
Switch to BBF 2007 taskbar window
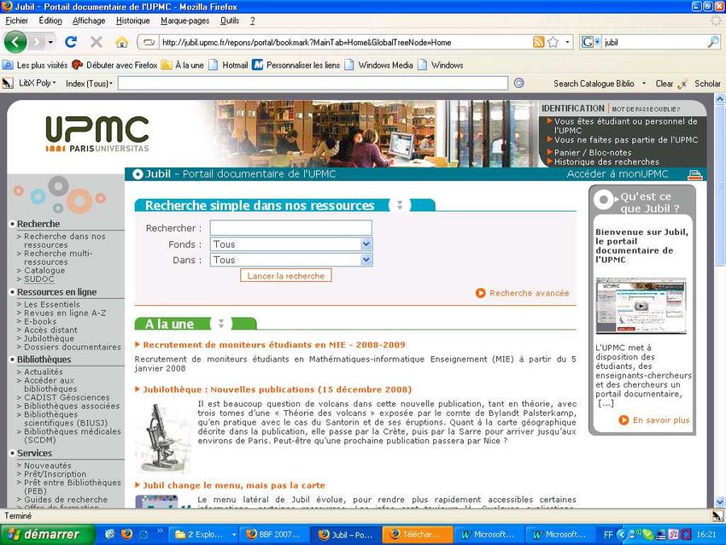point(273,535)
